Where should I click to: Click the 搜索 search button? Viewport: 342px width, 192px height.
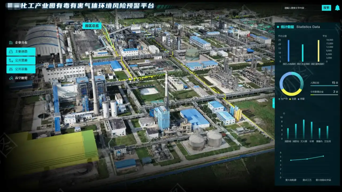coord(326,8)
